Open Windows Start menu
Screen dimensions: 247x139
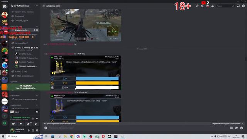(3, 136)
